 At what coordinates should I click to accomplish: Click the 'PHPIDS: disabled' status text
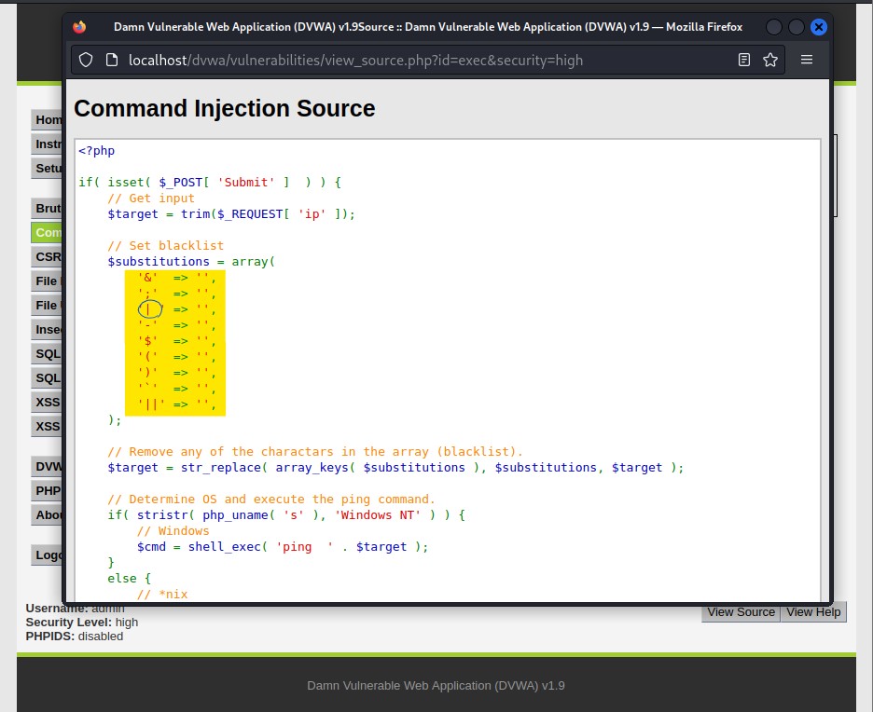pyautogui.click(x=75, y=637)
